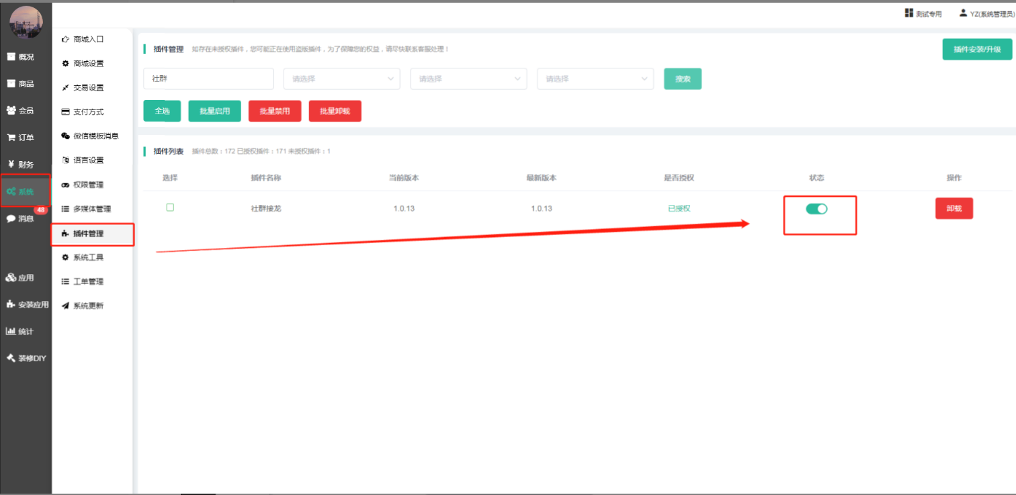Open 消息 chat bubble icon

point(11,219)
